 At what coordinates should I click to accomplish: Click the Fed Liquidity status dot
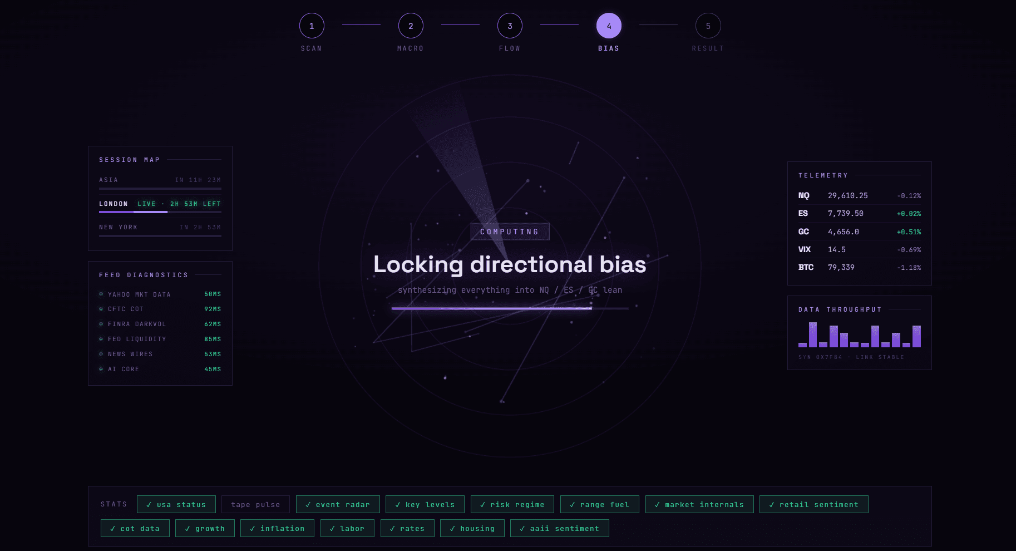point(101,339)
